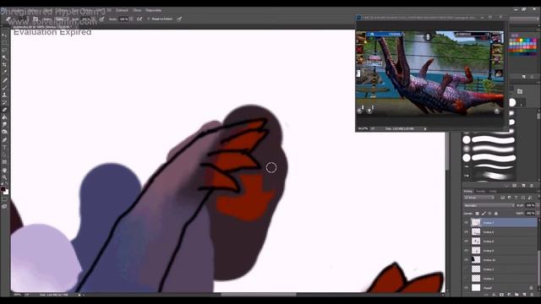The height and width of the screenshot is (304, 541).
Task: Open the background color picker
Action: [6, 192]
